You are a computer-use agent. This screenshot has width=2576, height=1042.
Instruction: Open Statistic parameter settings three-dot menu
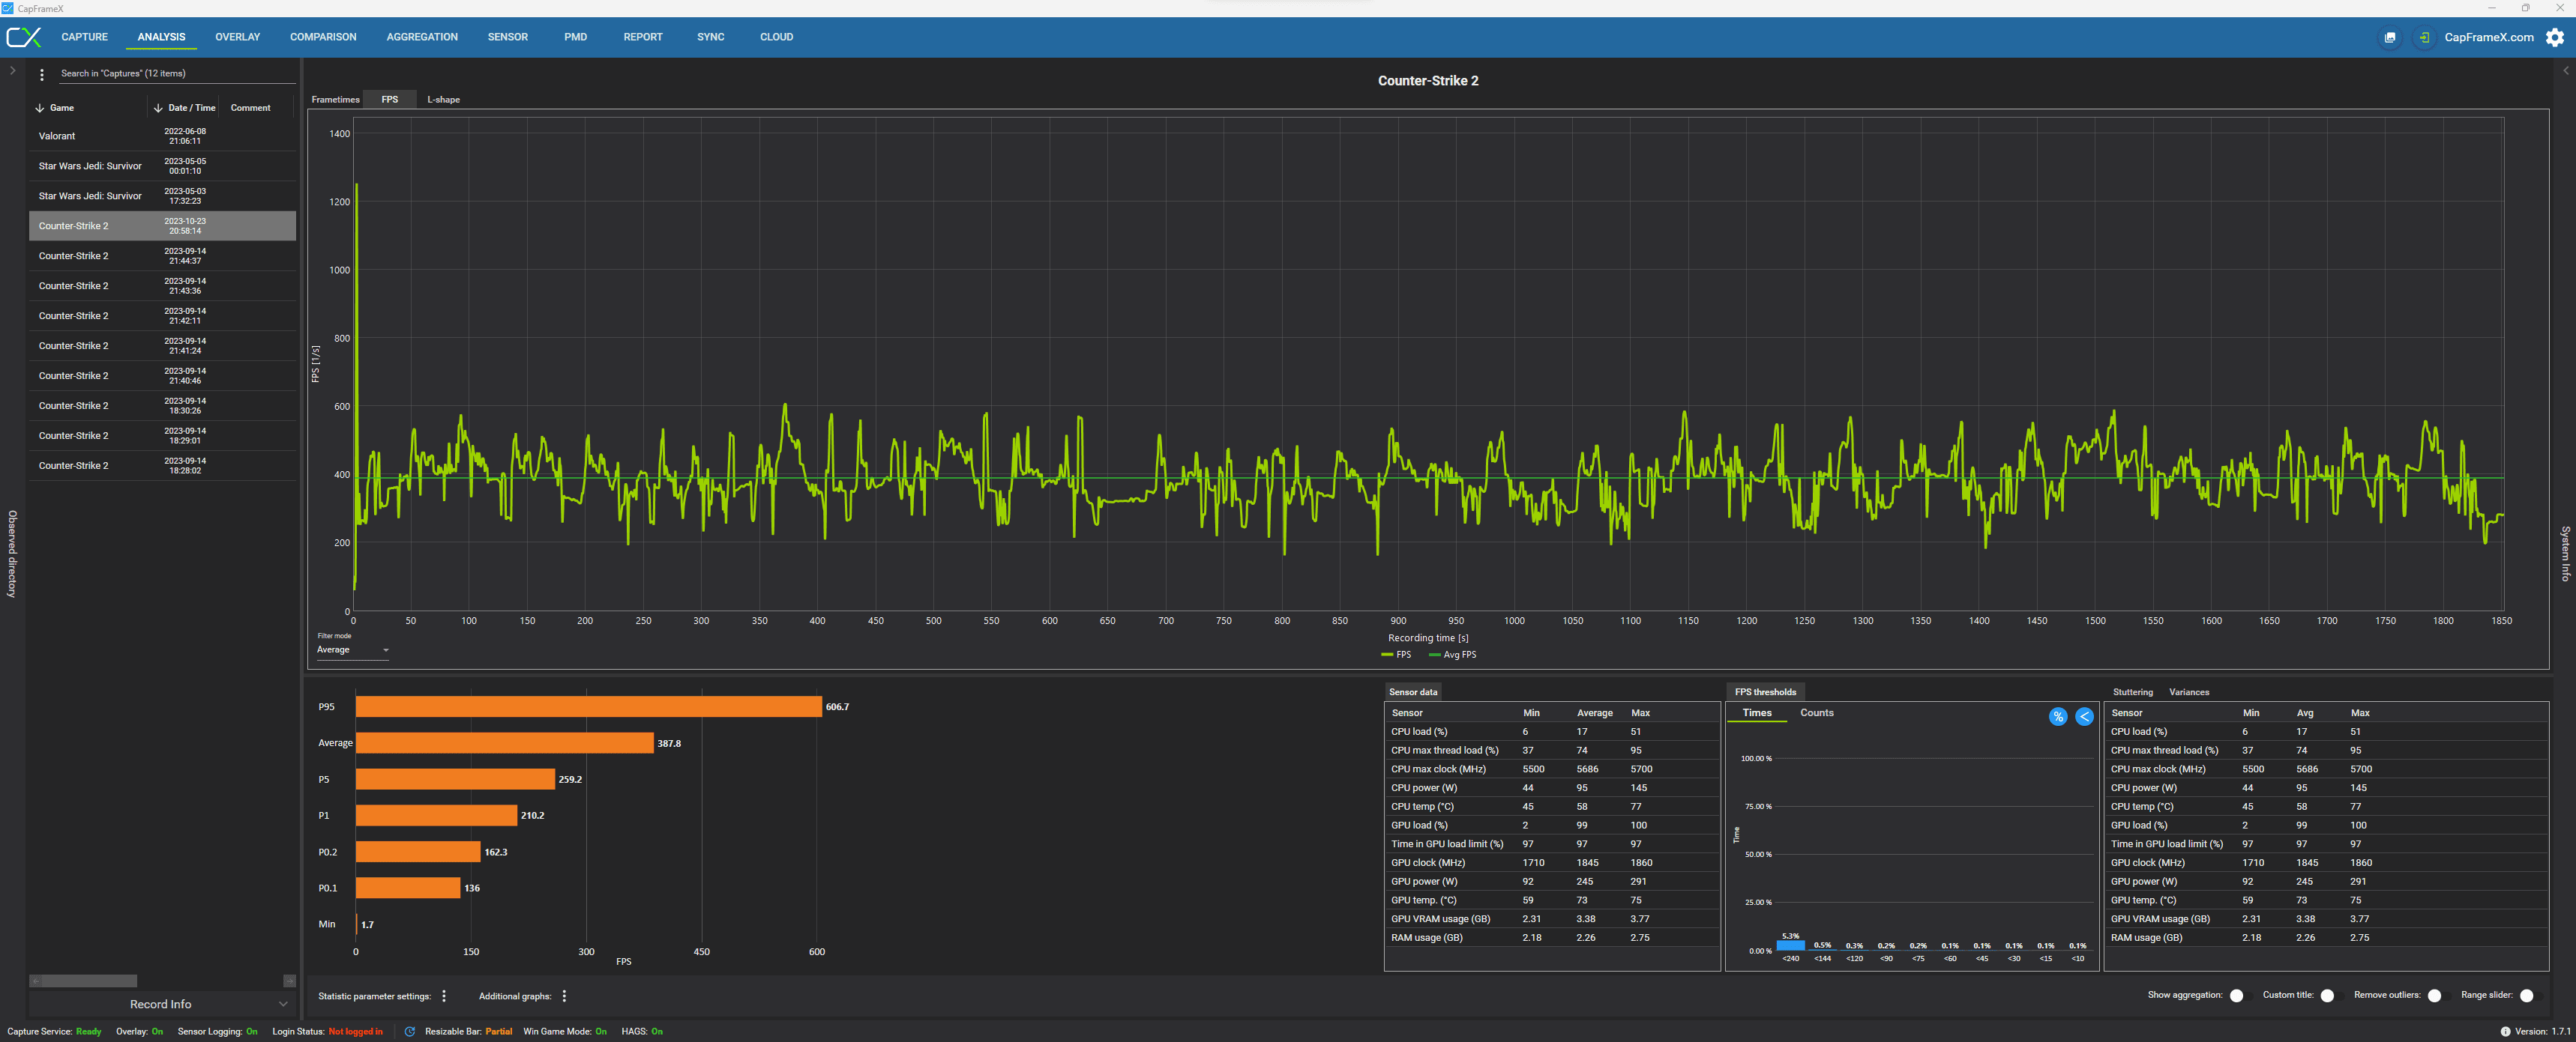[444, 996]
